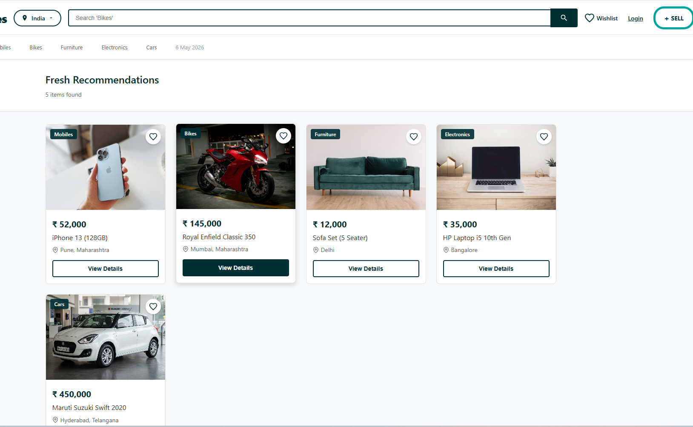The height and width of the screenshot is (427, 693).
Task: Open the iPhone 13 product image
Action: click(x=106, y=167)
